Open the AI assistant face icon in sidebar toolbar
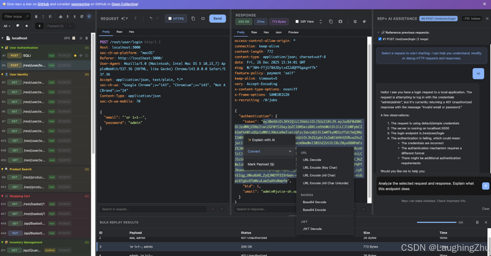 89,16
